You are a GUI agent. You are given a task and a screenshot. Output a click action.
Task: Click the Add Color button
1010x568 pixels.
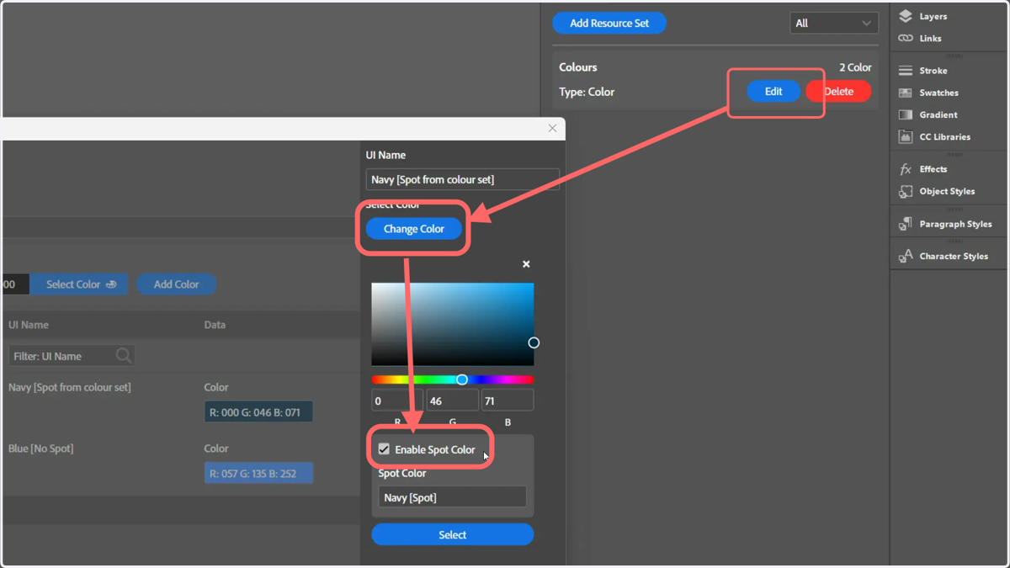coord(177,284)
